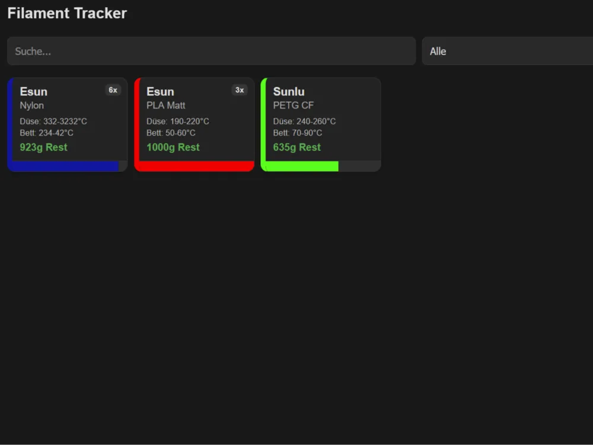The image size is (593, 445).
Task: Click the Suche search field
Action: pyautogui.click(x=212, y=51)
